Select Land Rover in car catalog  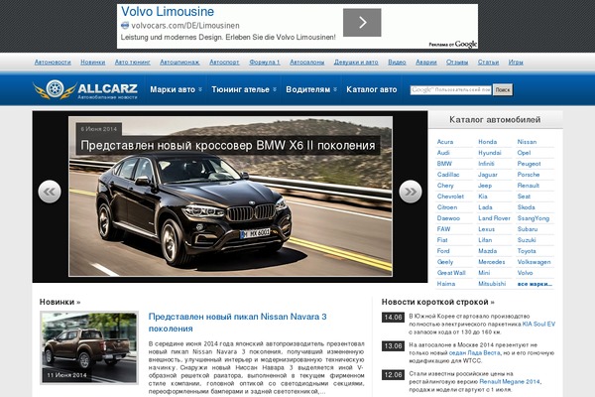[494, 218]
